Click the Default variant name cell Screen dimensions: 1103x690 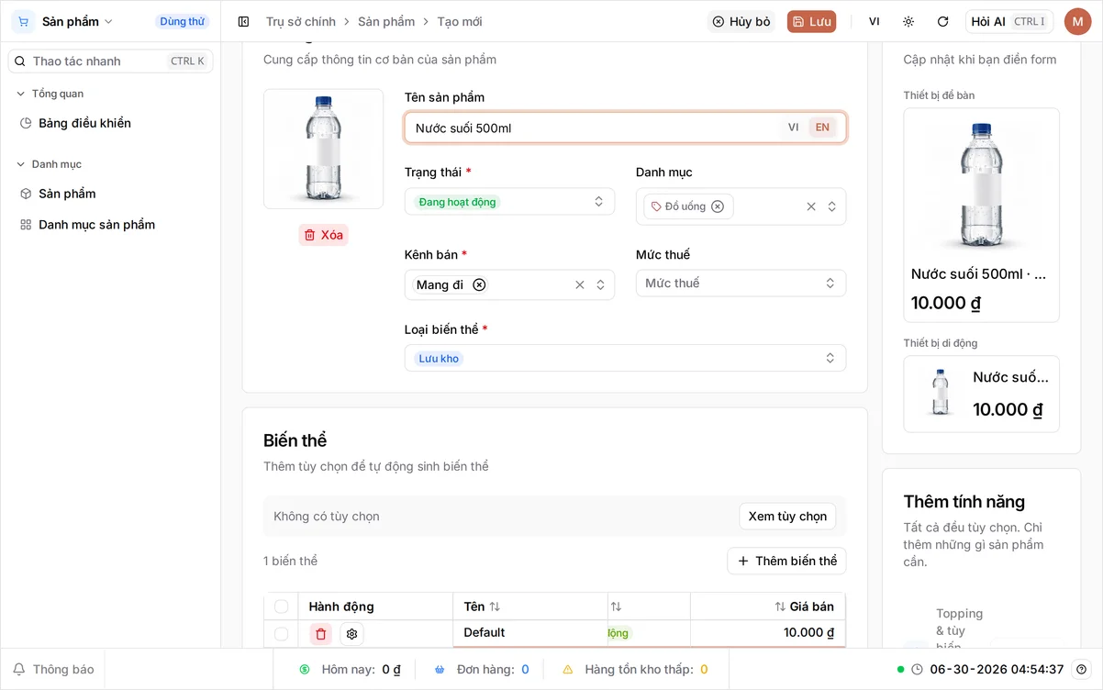coord(529,632)
